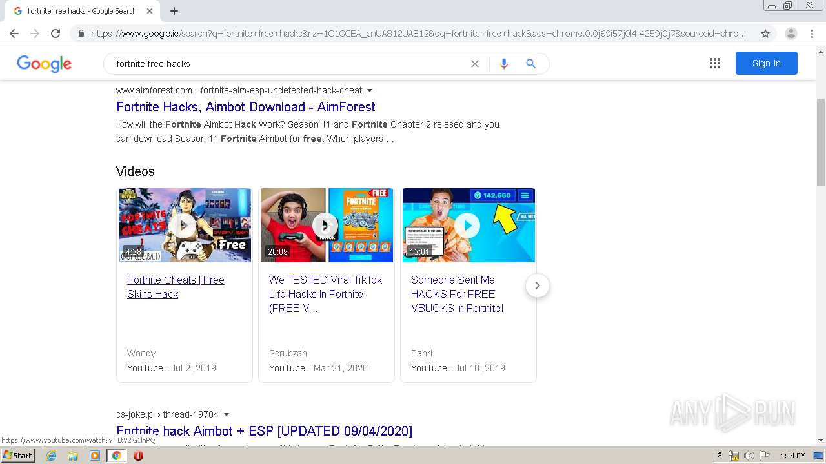Click the Videos section heading

pos(136,171)
